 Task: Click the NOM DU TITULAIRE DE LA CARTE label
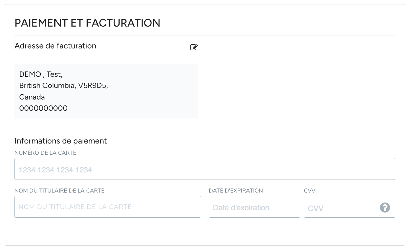pyautogui.click(x=59, y=191)
